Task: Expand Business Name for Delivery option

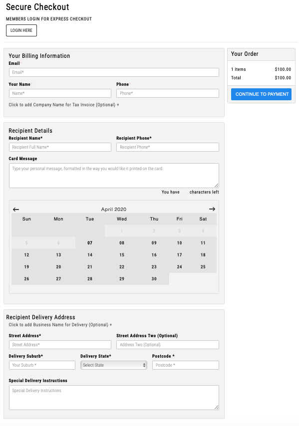Action: 60,325
